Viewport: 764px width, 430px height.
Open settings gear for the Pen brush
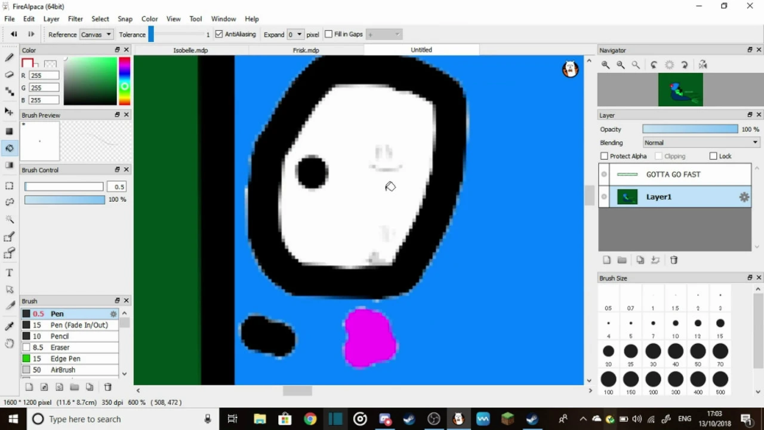point(113,314)
